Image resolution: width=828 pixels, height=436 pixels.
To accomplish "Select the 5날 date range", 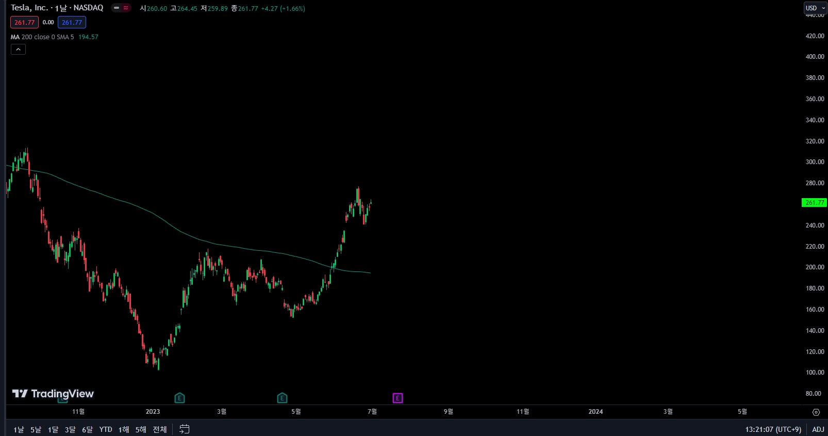I will click(36, 429).
